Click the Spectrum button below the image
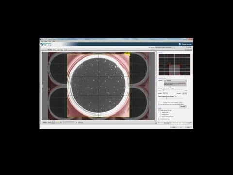 50,122
